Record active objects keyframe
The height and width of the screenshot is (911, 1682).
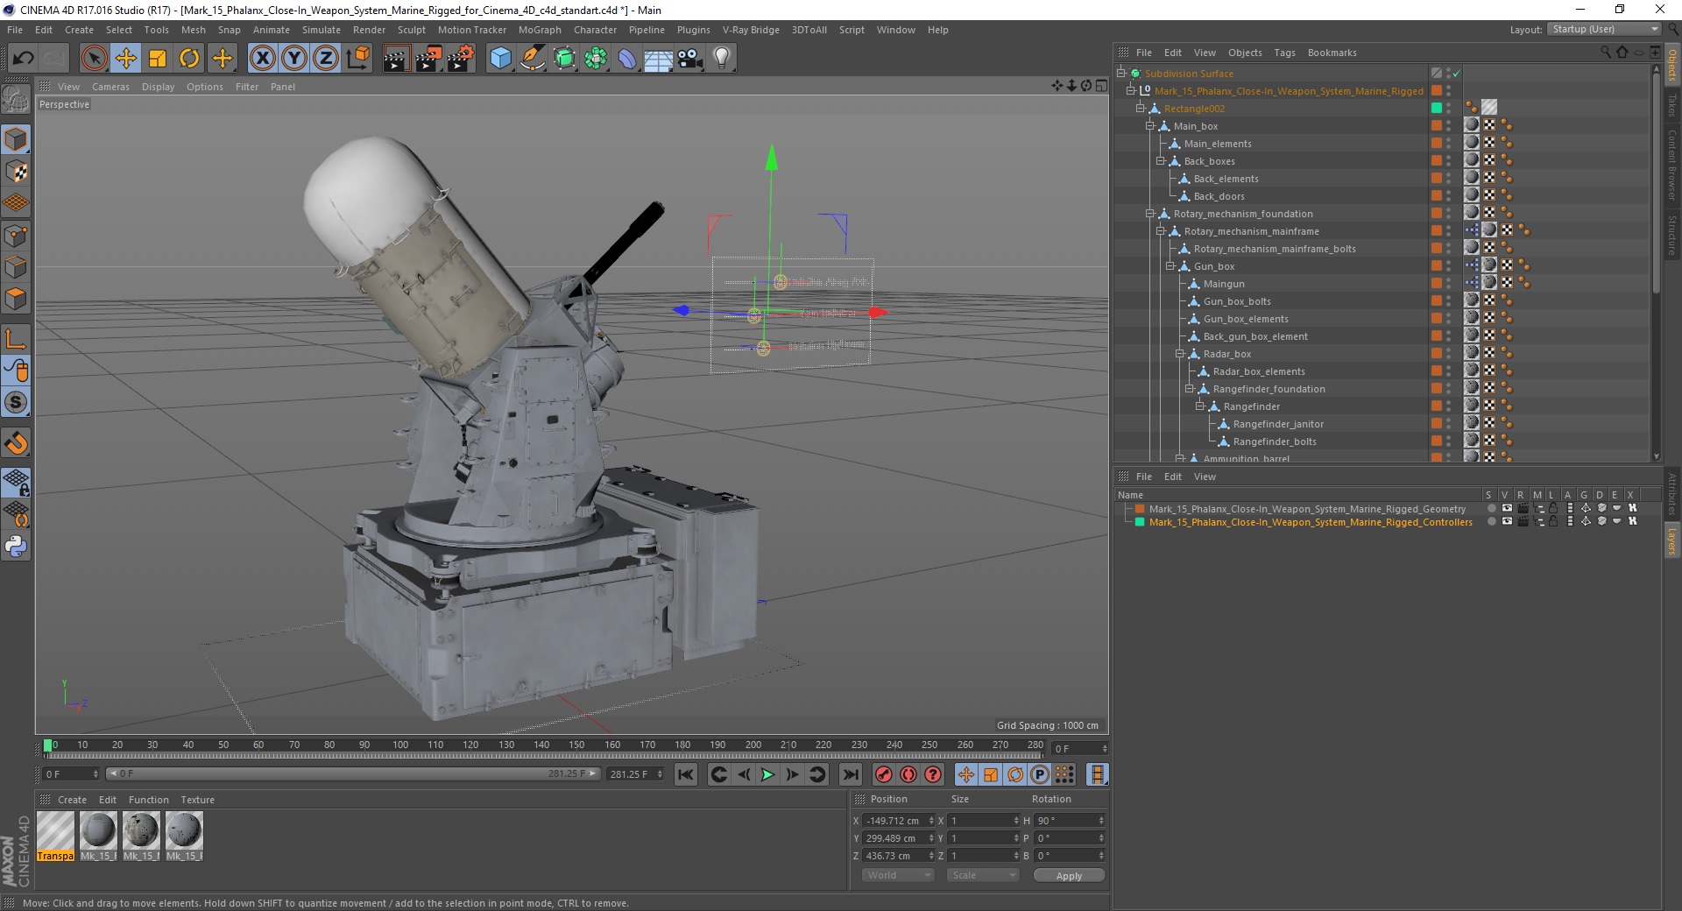coord(883,774)
